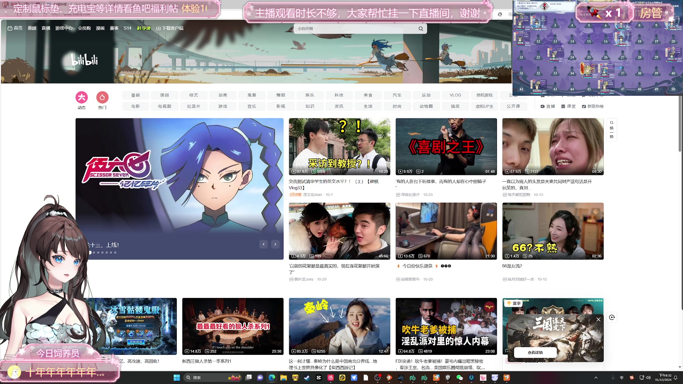Select 公开课 category button
The width and height of the screenshot is (683, 384).
point(513,106)
